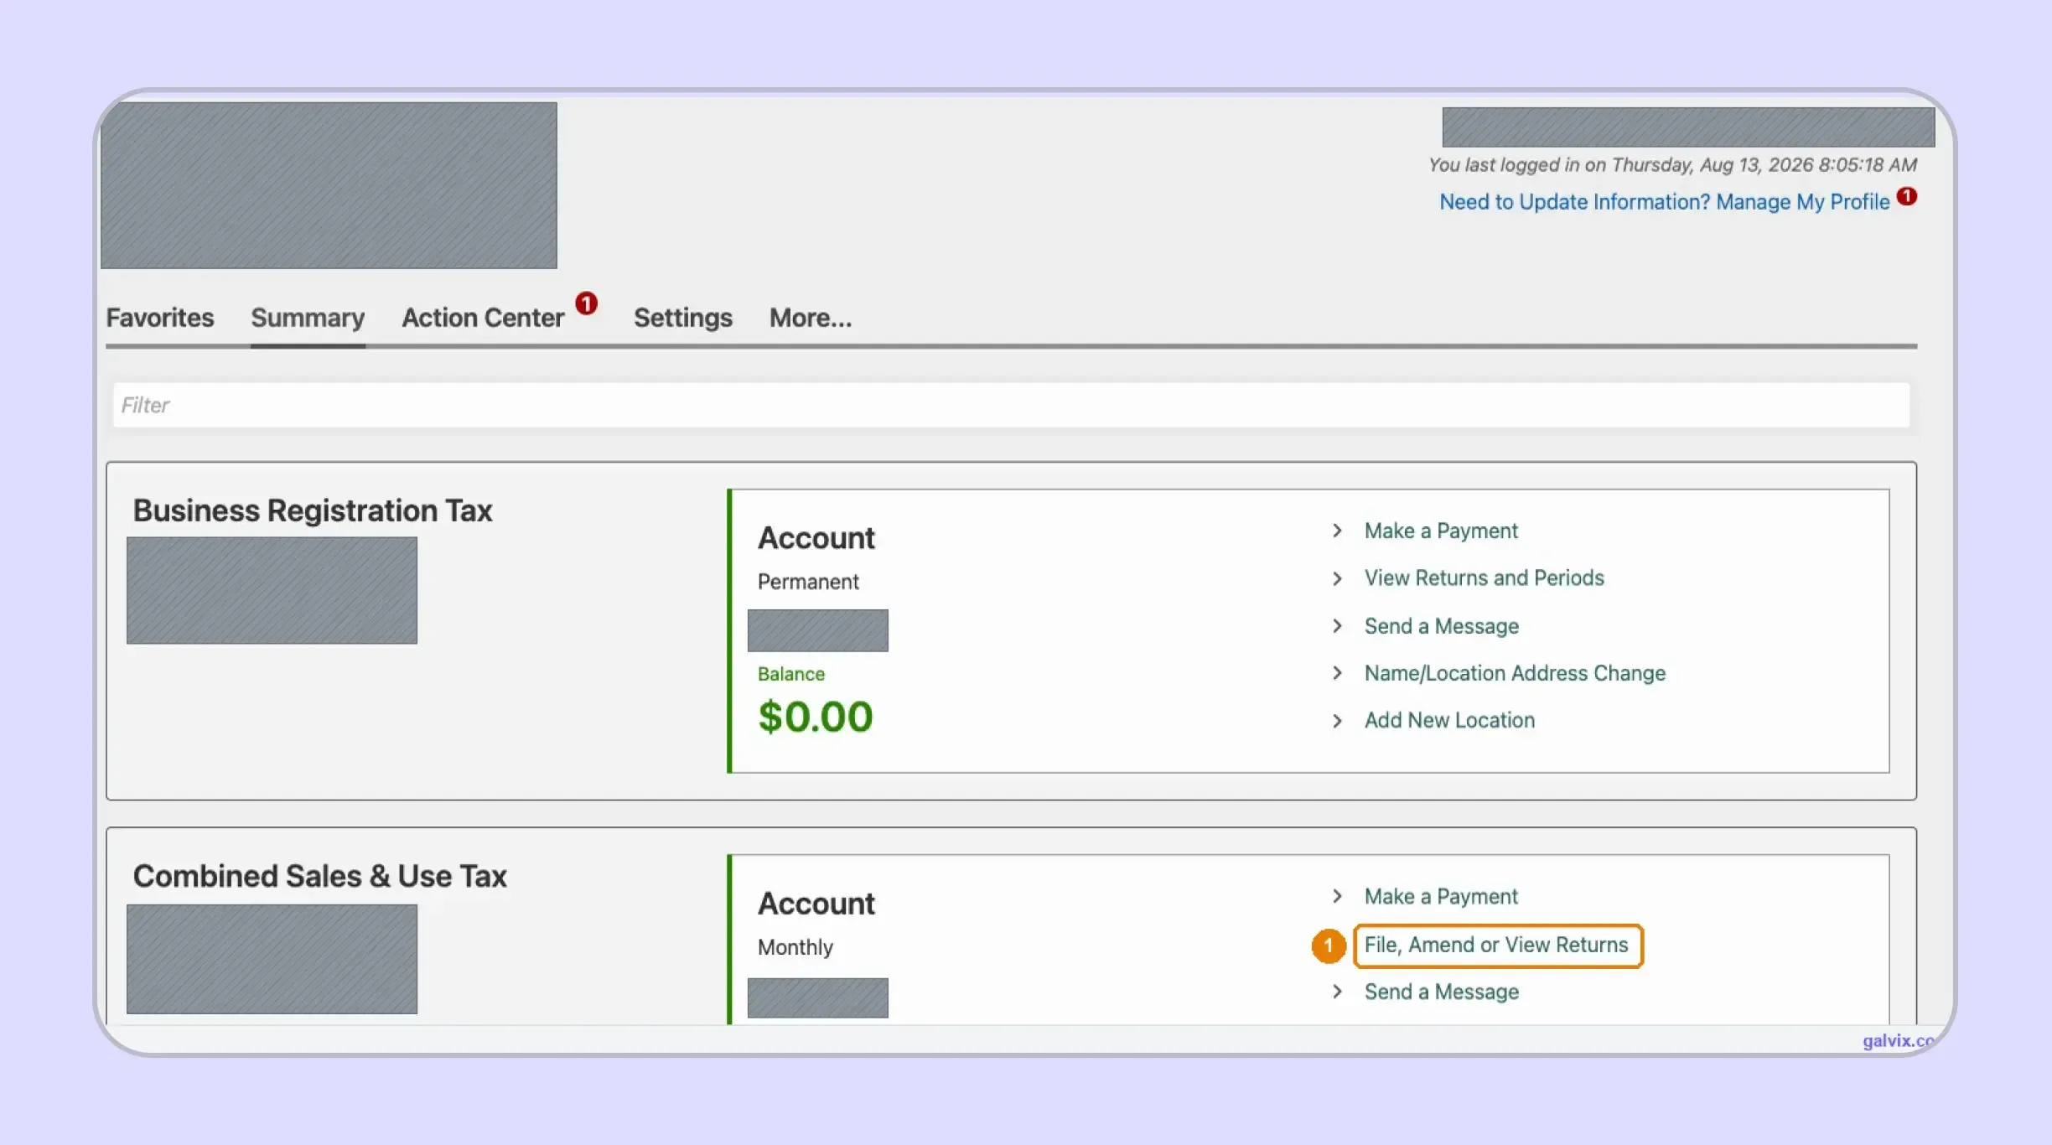2052x1145 pixels.
Task: Click Add New Location link
Action: (1450, 720)
